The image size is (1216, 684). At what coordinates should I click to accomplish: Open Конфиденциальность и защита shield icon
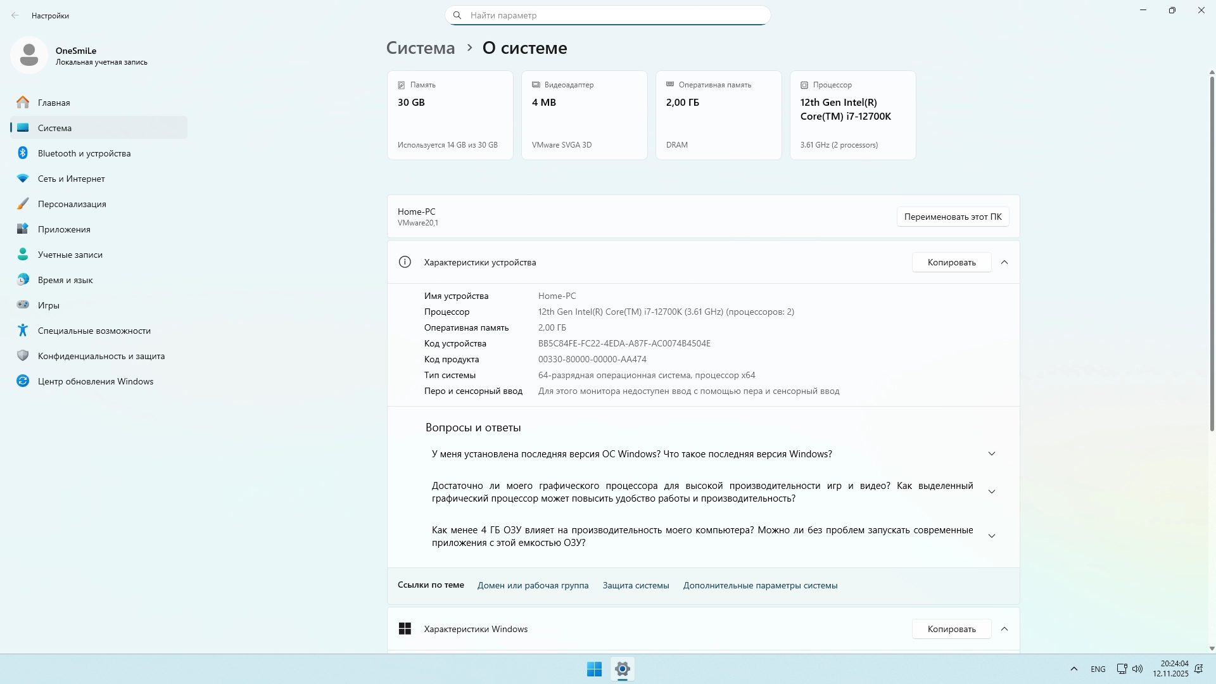pyautogui.click(x=23, y=355)
